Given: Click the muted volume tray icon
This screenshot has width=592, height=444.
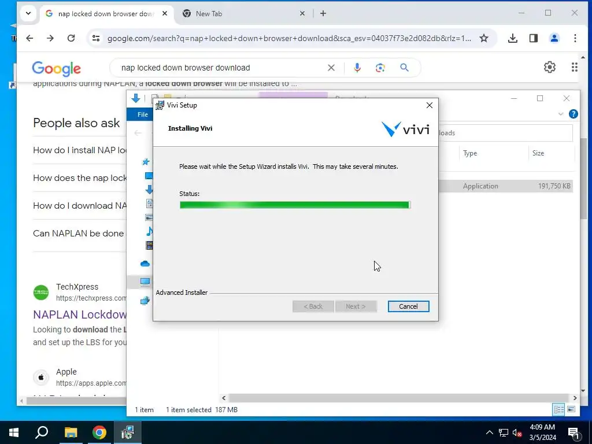Looking at the screenshot, I should [x=517, y=432].
